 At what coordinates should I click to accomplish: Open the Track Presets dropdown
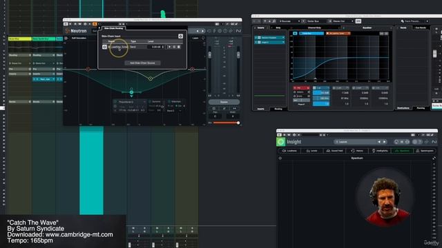coord(414,21)
